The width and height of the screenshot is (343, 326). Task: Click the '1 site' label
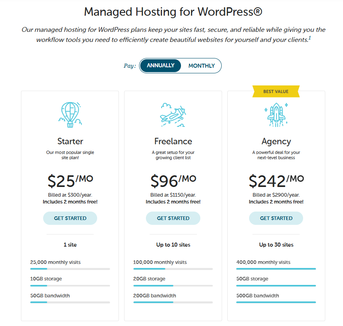tap(70, 245)
